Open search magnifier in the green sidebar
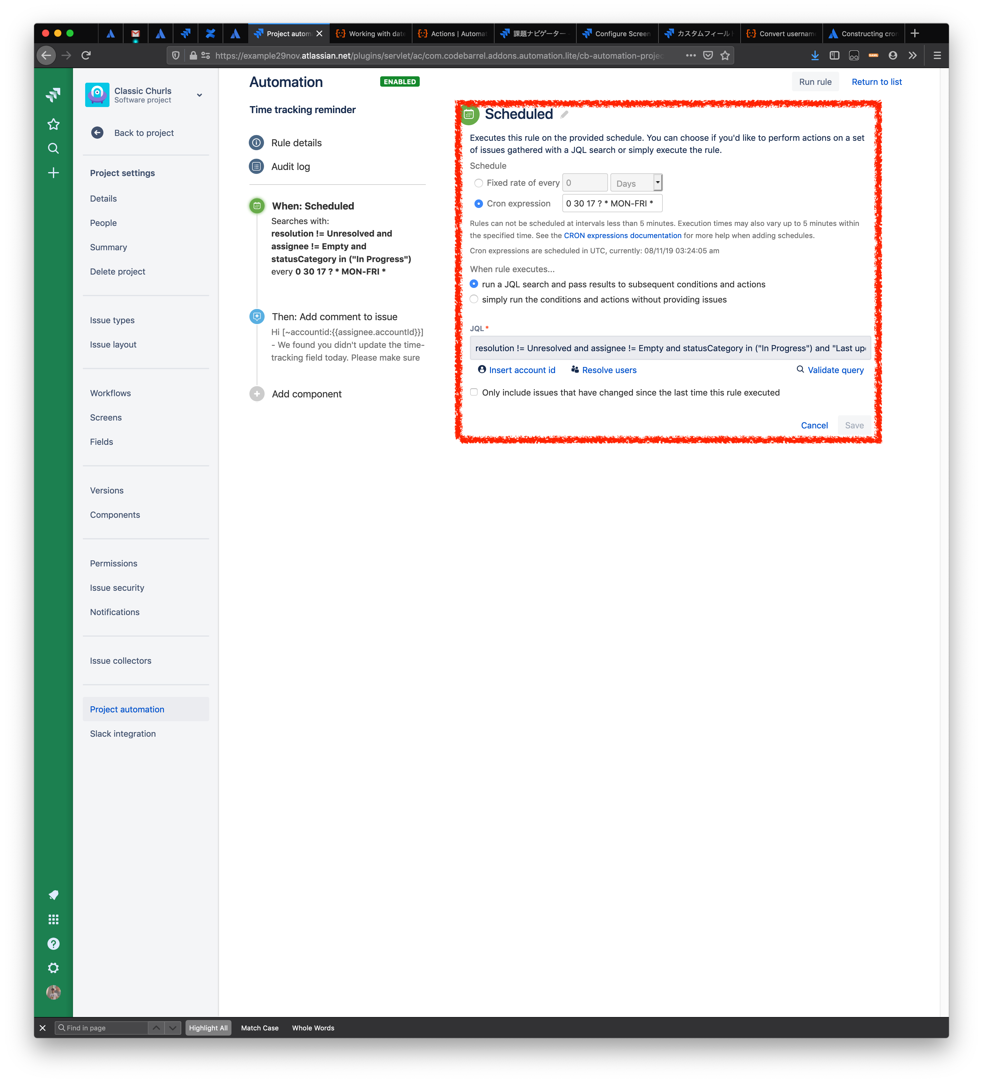The image size is (983, 1083). coord(53,148)
